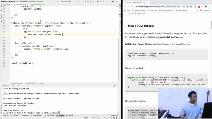212x119 pixels.
Task: Open the Project tool window sidebar tab
Action: pos(1,8)
